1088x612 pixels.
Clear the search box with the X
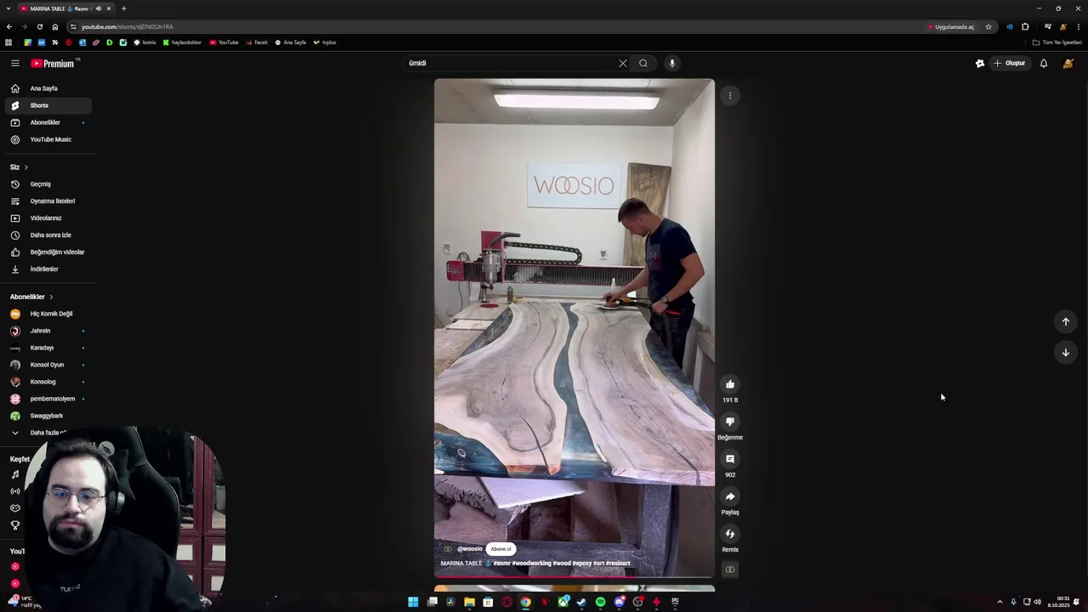tap(623, 63)
